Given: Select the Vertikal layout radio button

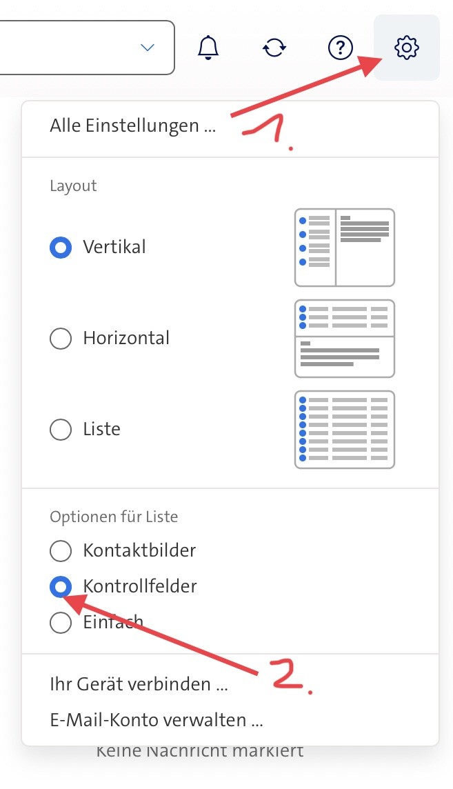Looking at the screenshot, I should 61,247.
